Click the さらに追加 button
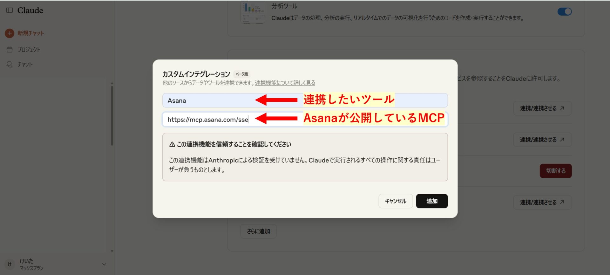Screen dimensions: 610x275 point(258,231)
